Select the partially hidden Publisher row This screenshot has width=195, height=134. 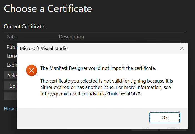(12, 47)
